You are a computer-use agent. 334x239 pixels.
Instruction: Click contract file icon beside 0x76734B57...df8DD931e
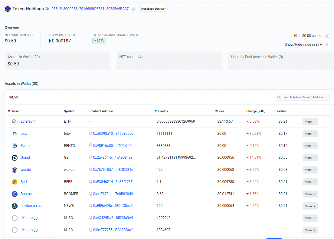91,170
